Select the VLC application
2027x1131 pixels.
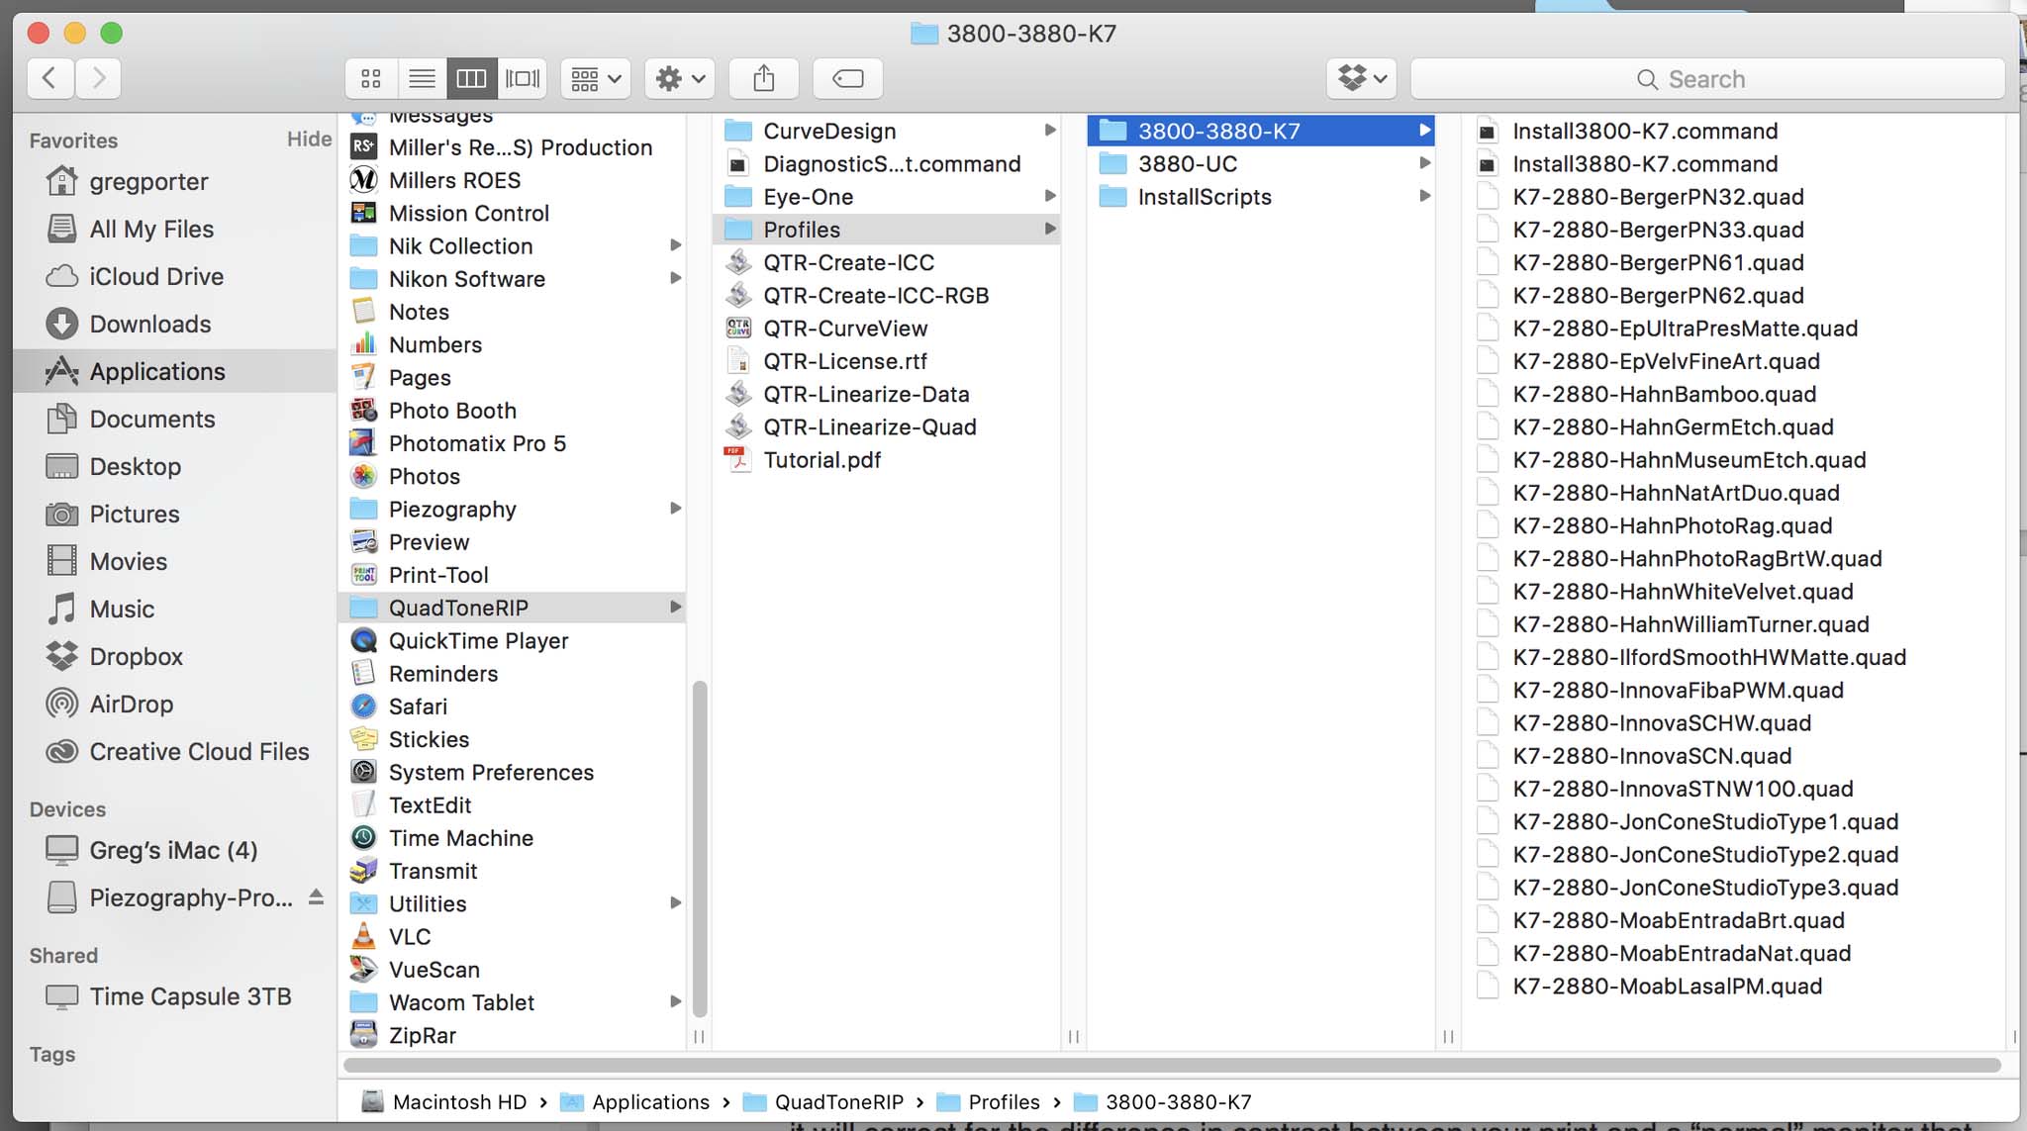pos(409,936)
